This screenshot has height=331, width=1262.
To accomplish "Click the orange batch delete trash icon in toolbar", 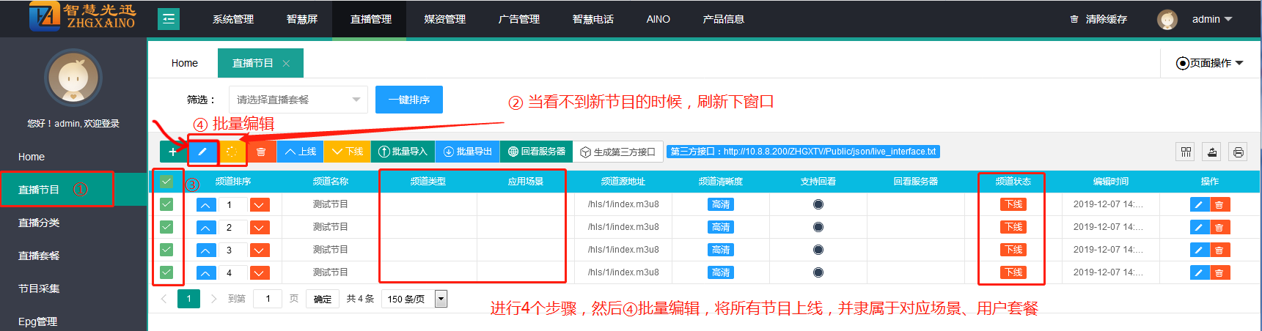I will 261,152.
